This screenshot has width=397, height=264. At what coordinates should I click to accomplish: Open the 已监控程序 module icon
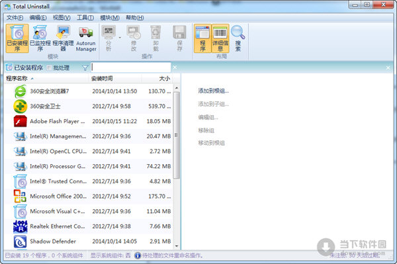point(40,38)
